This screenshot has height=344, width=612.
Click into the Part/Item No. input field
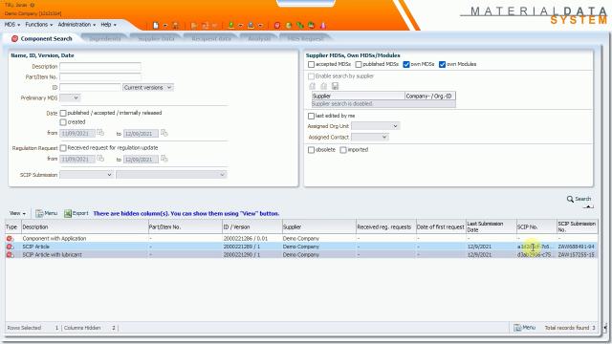click(x=100, y=76)
